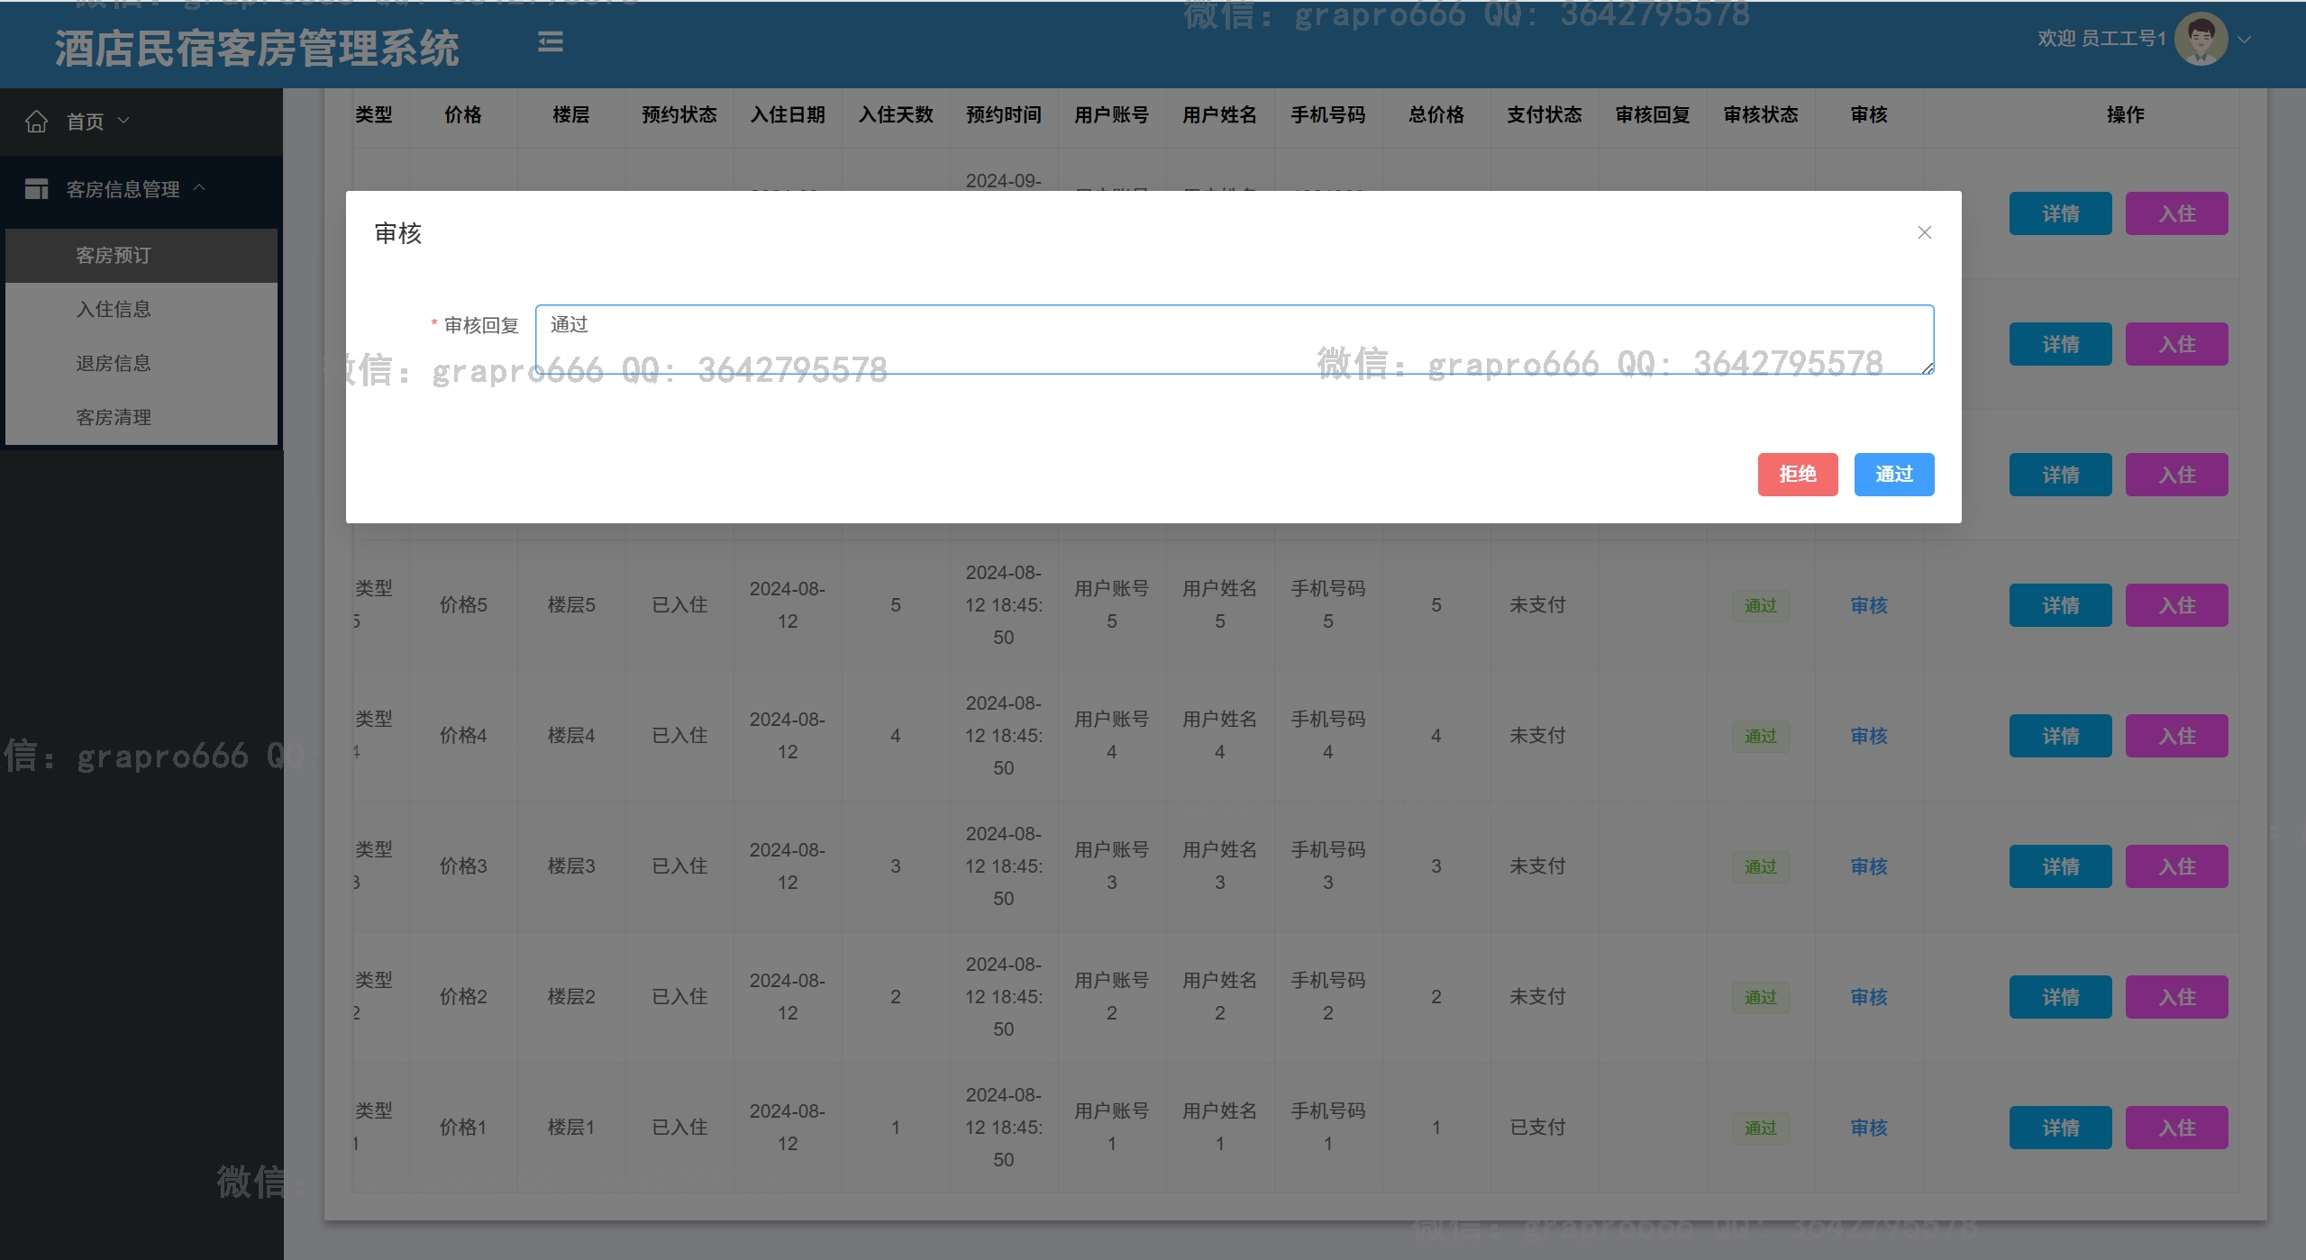The image size is (2306, 1260).
Task: Click the textarea resize handle corner
Action: point(1928,367)
